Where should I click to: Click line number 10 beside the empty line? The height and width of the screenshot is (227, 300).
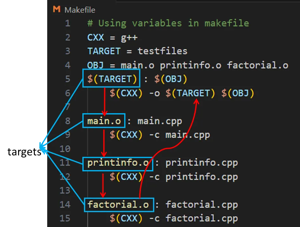tap(65, 149)
